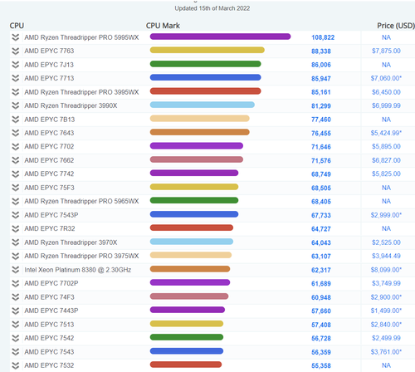Open AMD Ryzen Threadripper PRO 5965WX link
The image size is (415, 372).
[81, 201]
